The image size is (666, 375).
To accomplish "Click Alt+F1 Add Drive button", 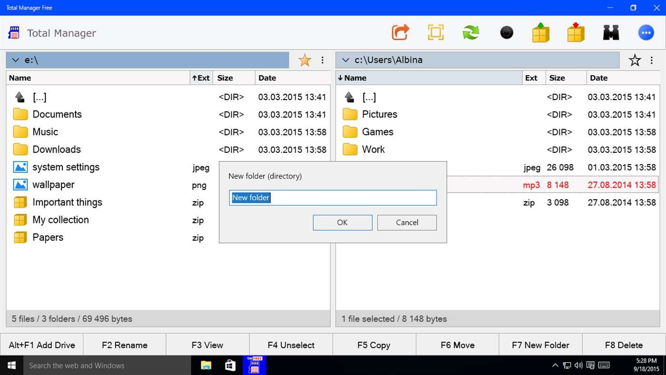I will point(42,345).
